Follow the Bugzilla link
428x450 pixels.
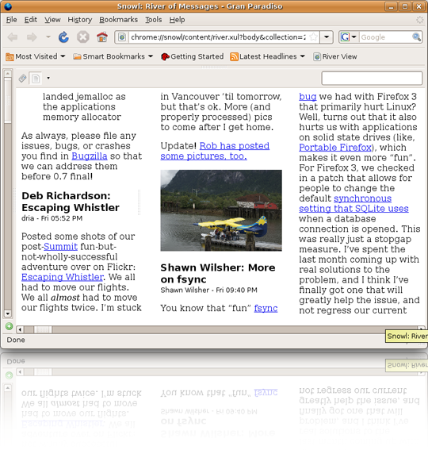tap(90, 156)
